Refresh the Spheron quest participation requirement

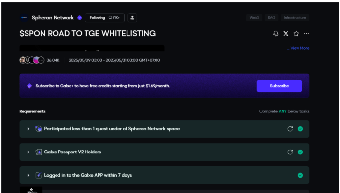[x=290, y=129]
